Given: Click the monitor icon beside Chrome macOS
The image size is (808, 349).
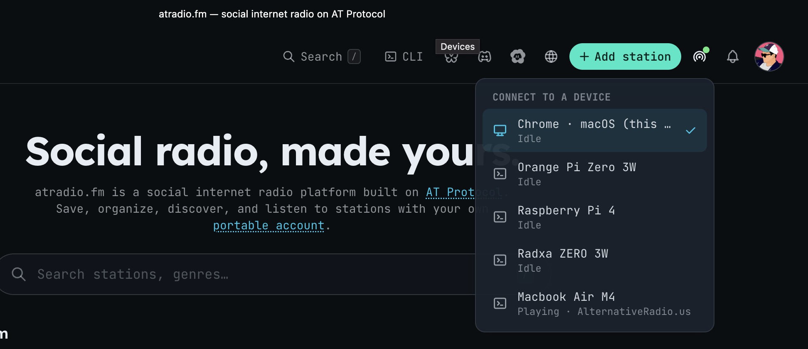Looking at the screenshot, I should point(500,130).
